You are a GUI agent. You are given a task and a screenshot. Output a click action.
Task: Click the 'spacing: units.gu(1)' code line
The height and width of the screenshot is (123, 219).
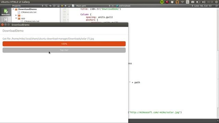pyautogui.click(x=99, y=17)
